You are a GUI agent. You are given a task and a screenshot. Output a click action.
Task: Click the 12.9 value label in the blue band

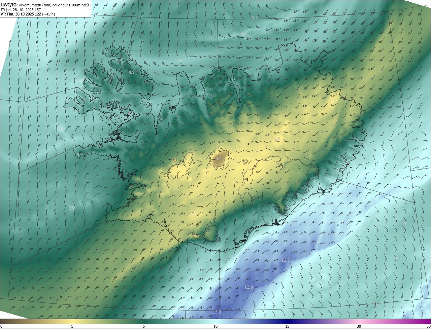coord(248,287)
